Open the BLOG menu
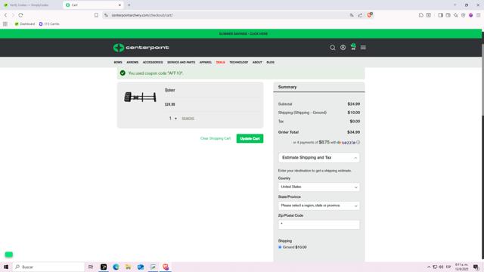The width and height of the screenshot is (484, 272). tap(271, 62)
